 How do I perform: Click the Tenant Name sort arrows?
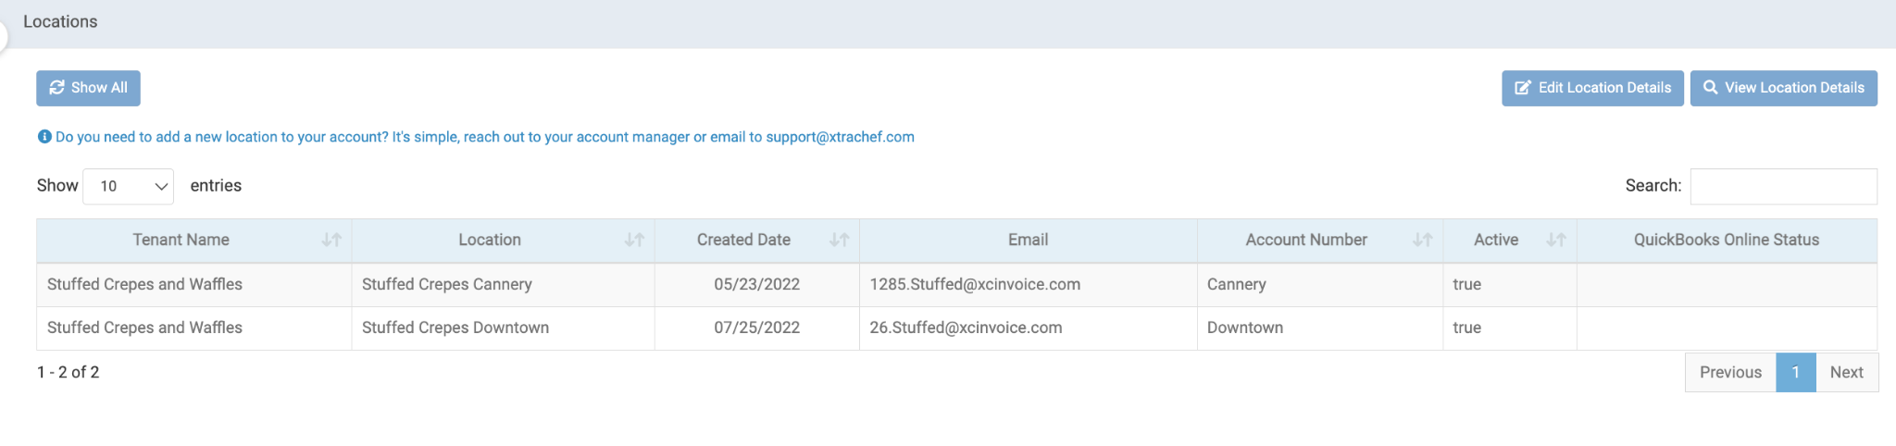pos(331,241)
